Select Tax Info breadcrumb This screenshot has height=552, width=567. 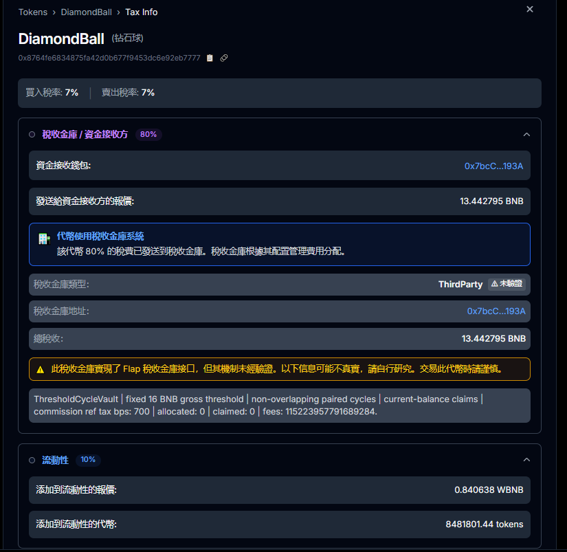(x=141, y=12)
